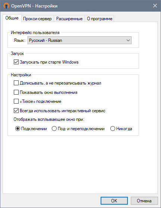Click the OpenVPN keyhole icon in title bar

coord(6,6)
